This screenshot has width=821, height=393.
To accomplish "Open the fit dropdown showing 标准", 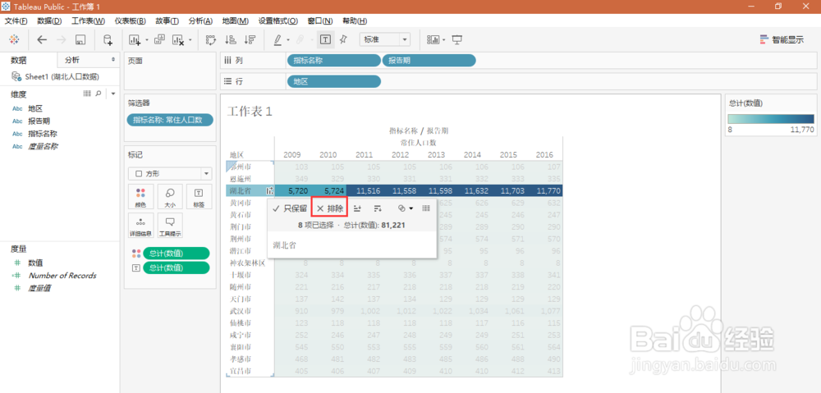I will pyautogui.click(x=385, y=39).
